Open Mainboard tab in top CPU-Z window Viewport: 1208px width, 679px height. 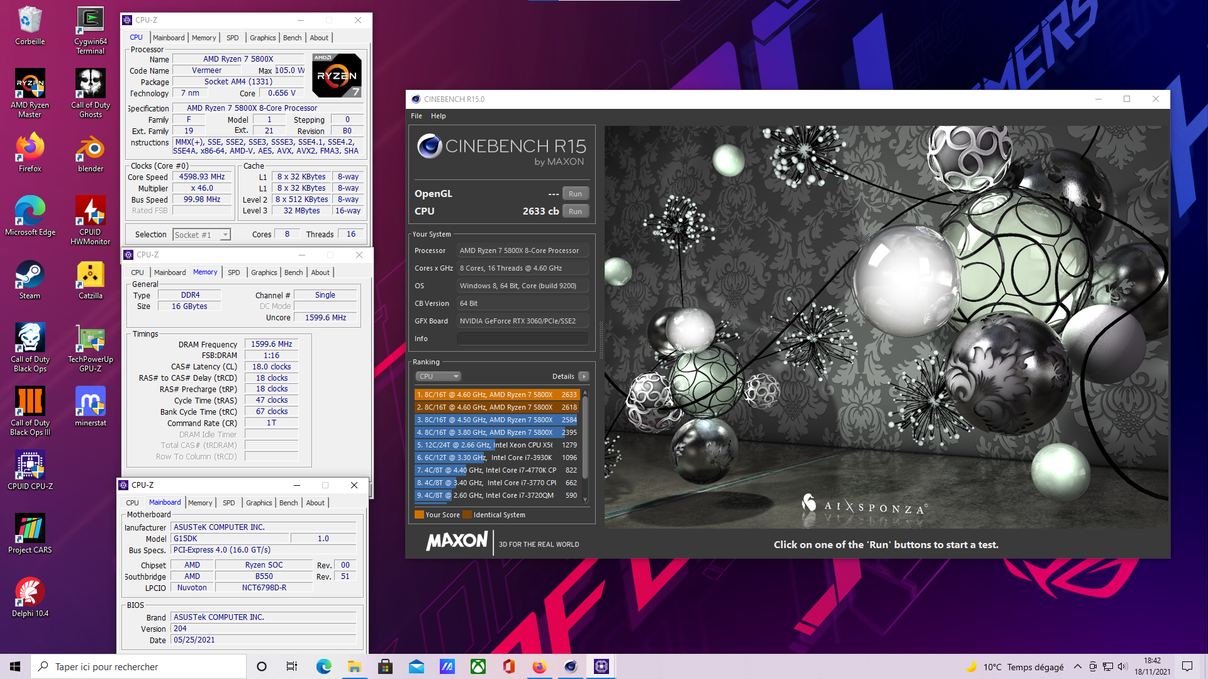[x=169, y=38]
